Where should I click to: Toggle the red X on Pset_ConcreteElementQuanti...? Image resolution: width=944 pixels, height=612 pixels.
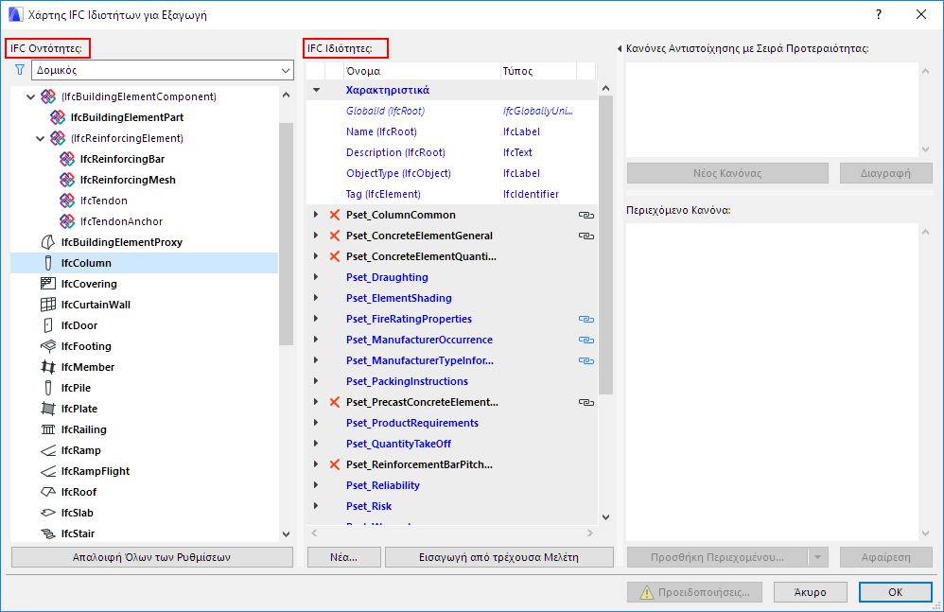[335, 256]
